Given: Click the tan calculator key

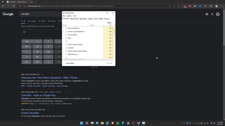Looking at the screenshot, I should coord(38,57).
